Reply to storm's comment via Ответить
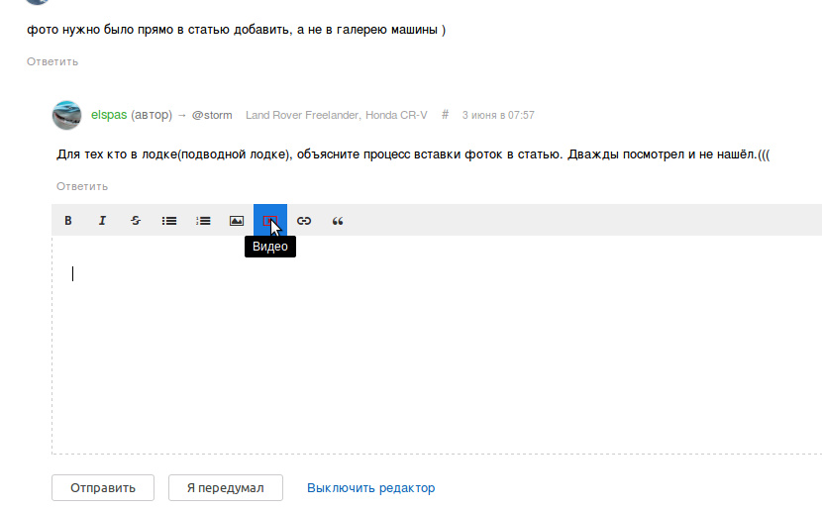Screen dimensions: 822x509 [52, 61]
